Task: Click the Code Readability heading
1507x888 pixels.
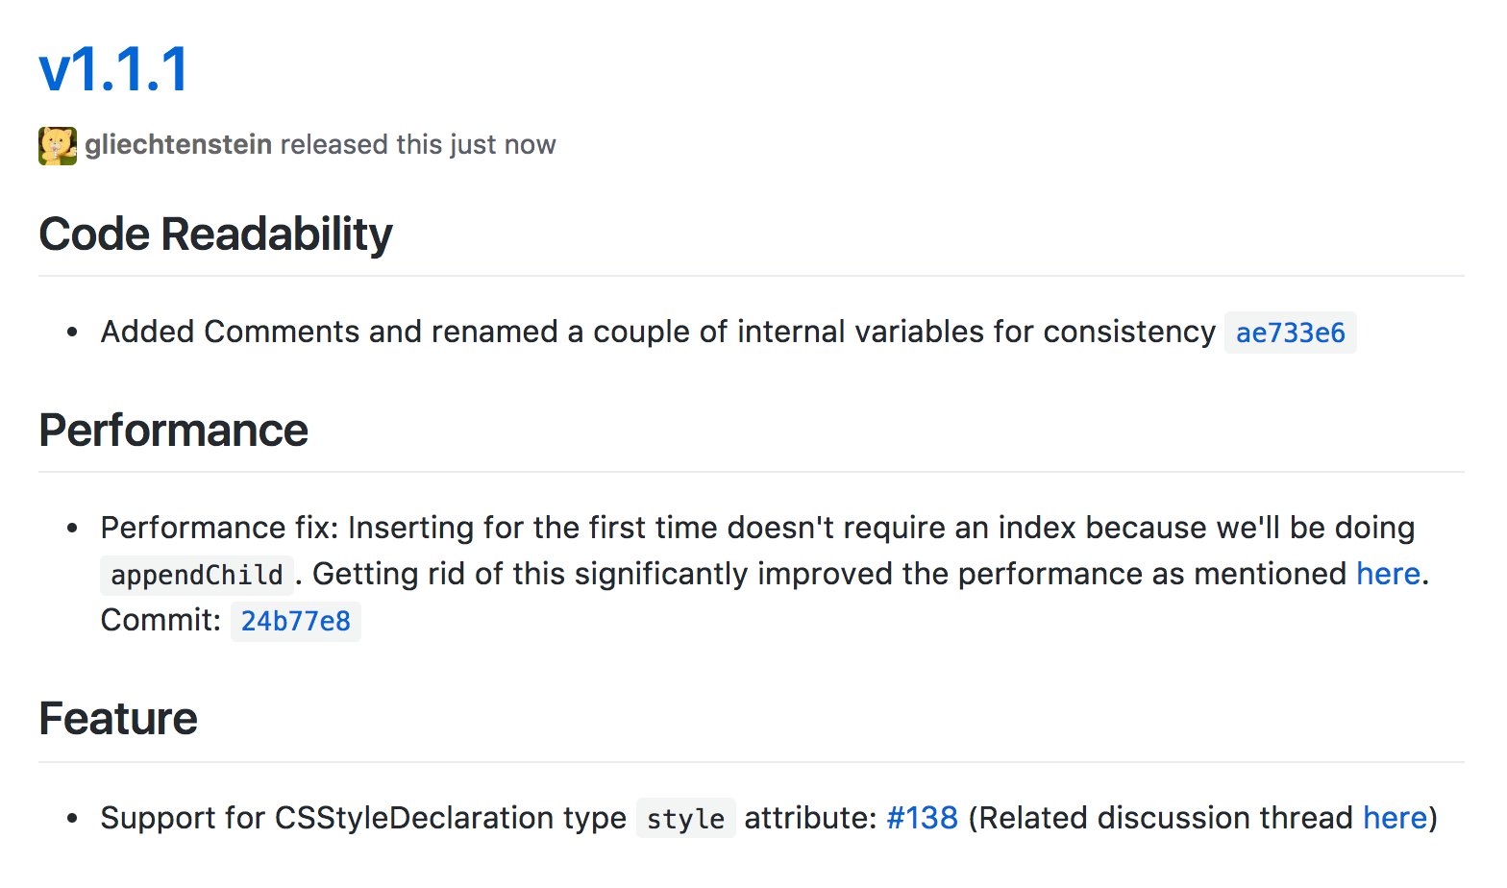Action: pos(215,234)
